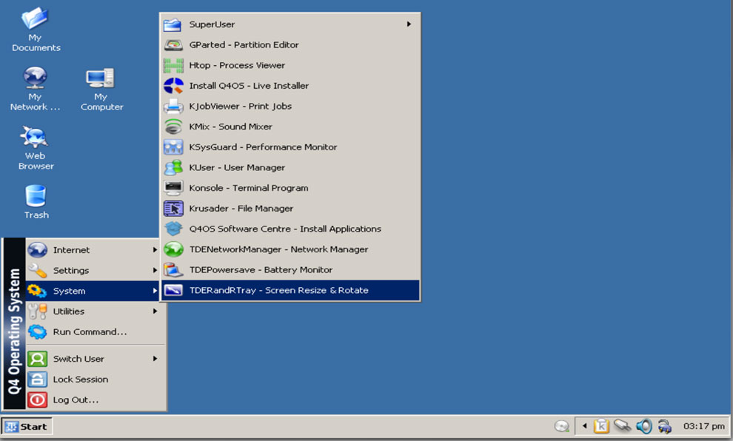Viewport: 733px width, 441px height.
Task: Open Install Q4OS - Live Installer text
Action: click(x=249, y=86)
